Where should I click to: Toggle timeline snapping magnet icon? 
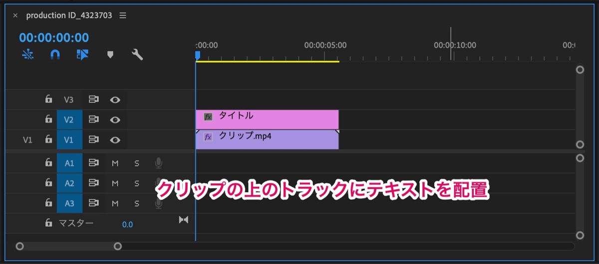(55, 54)
